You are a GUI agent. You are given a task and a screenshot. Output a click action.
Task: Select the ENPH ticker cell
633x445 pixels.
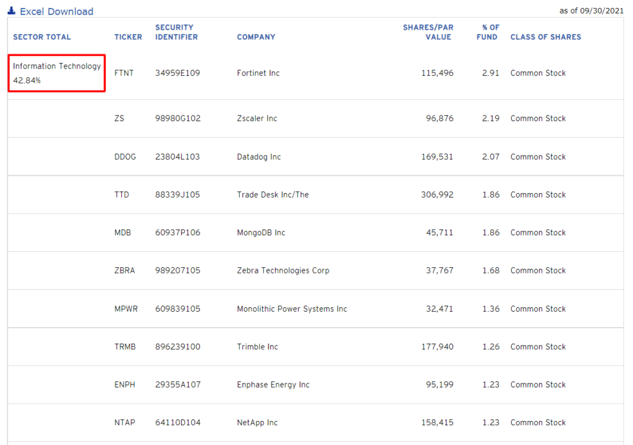124,385
